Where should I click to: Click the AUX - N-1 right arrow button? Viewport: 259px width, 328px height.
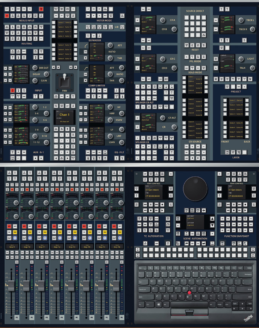pyautogui.click(x=41, y=158)
